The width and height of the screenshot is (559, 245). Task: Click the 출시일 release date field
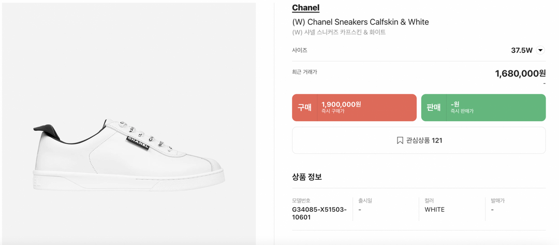click(x=365, y=200)
